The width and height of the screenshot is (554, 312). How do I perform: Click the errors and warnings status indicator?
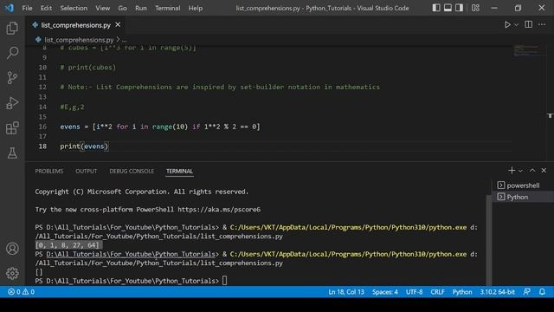pos(21,292)
